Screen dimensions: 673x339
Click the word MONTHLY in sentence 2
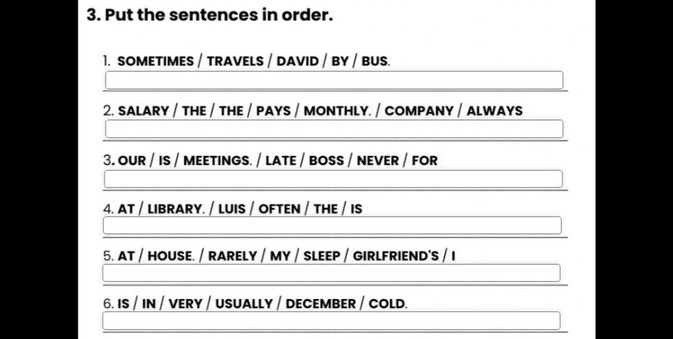(x=337, y=111)
